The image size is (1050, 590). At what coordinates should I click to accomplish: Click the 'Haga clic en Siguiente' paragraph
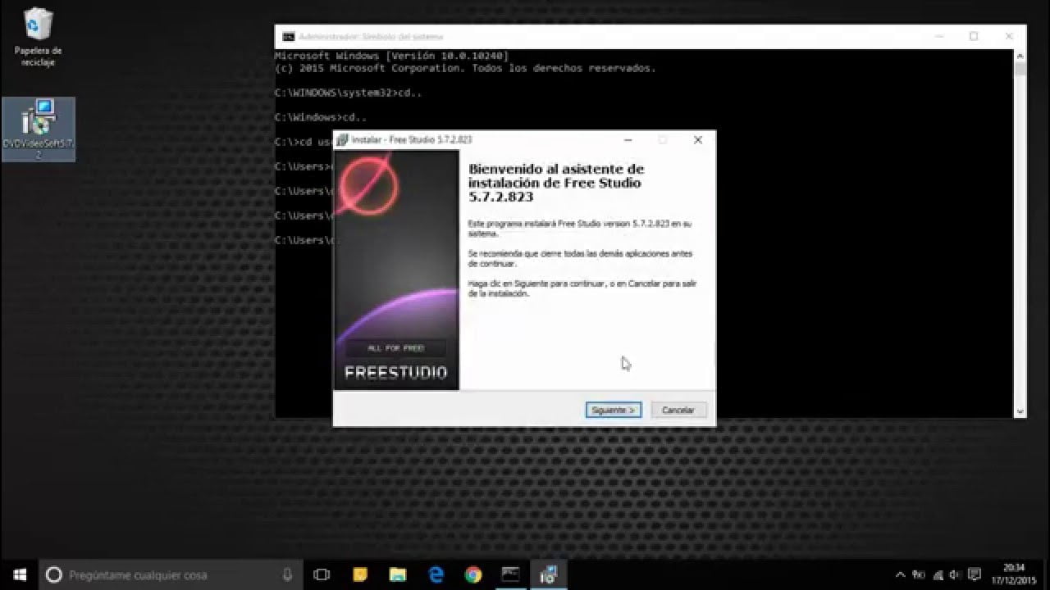tap(583, 287)
